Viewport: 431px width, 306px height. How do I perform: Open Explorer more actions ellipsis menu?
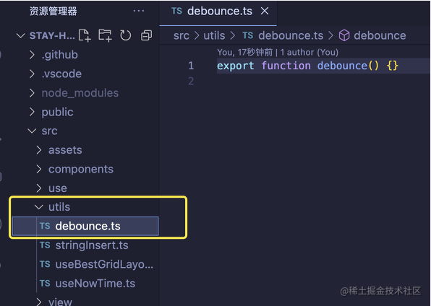click(x=139, y=11)
